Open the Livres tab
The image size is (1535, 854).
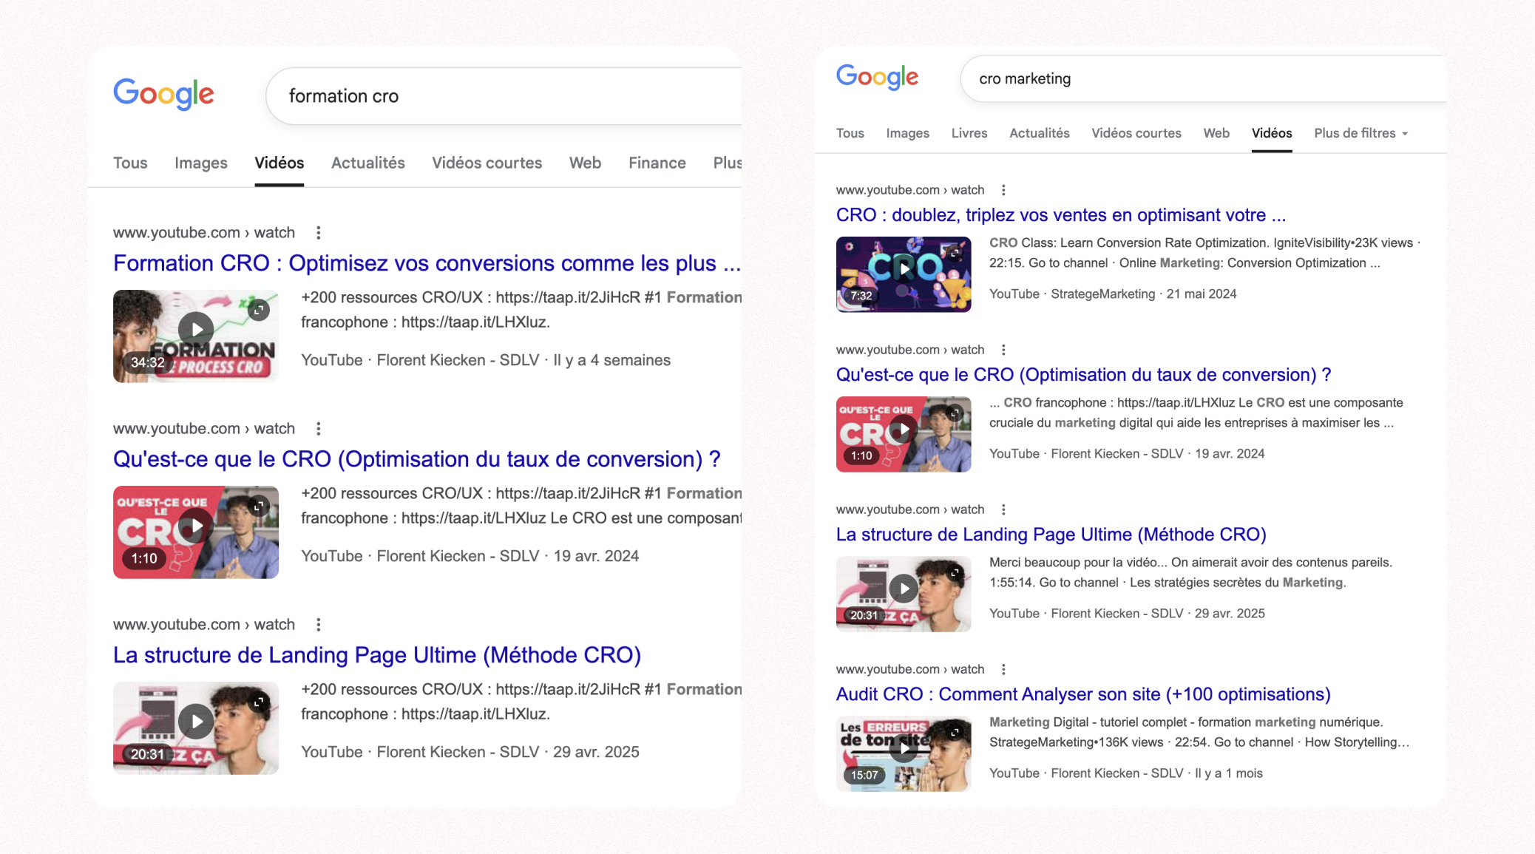pos(969,133)
